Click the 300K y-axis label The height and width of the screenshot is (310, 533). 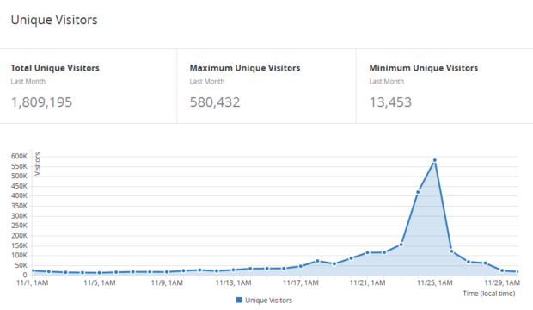[19, 216]
